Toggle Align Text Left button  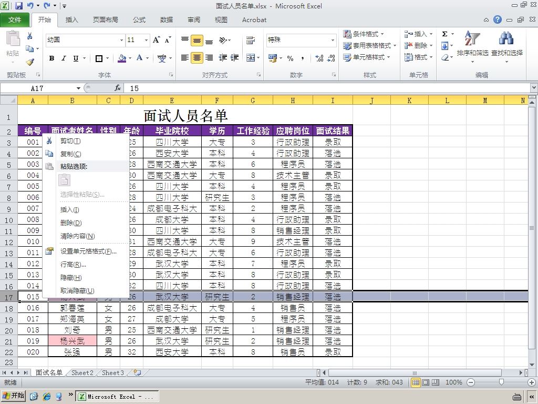(x=184, y=58)
